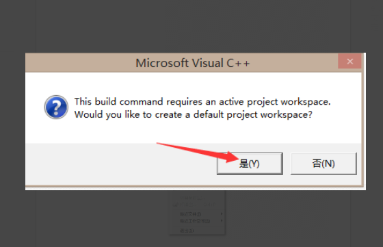Click the dimmed background above the dialog
The image size is (383, 247).
(x=193, y=25)
